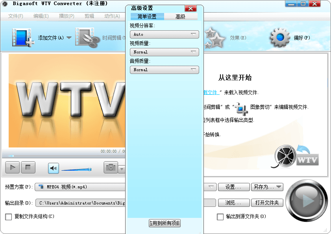Image resolution: width=331 pixels, height=234 pixels.
Task: Click the 偏好(P) label
Action: coord(301,38)
